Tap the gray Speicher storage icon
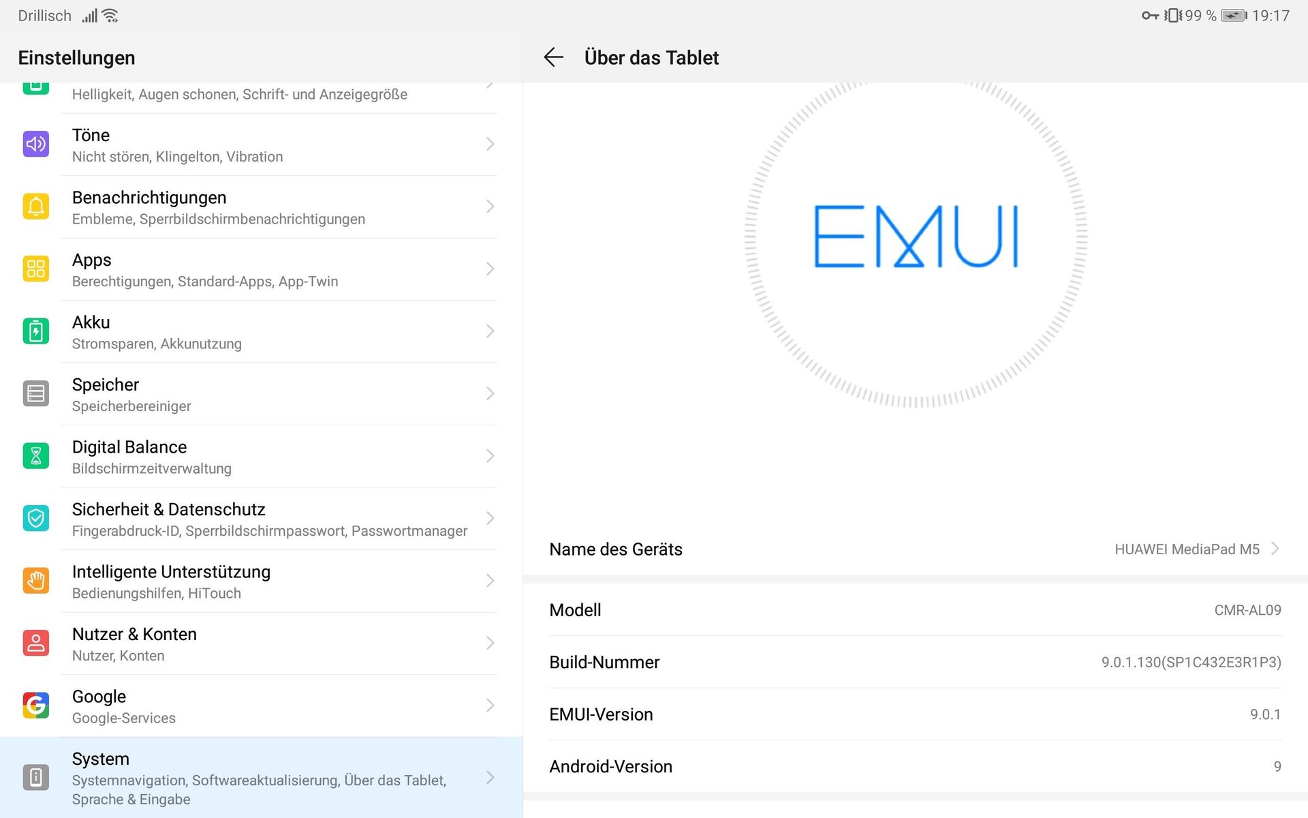1308x818 pixels. tap(36, 393)
